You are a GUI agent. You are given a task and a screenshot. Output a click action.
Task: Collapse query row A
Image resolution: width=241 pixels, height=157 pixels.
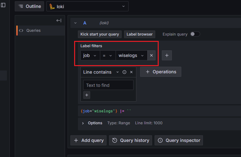pos(75,23)
